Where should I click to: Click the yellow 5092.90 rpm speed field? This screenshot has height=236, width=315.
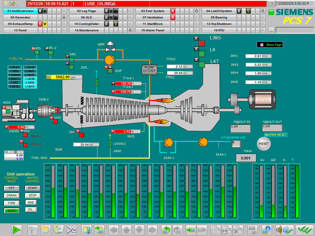click(61, 77)
